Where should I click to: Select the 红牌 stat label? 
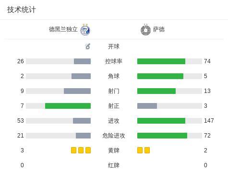coord(114,165)
